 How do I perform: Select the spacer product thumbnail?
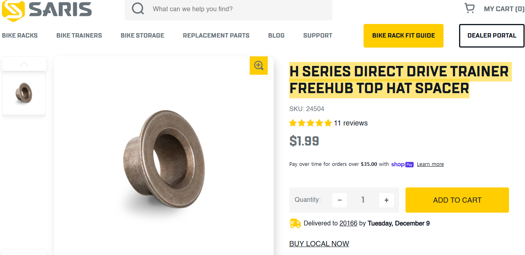[24, 93]
